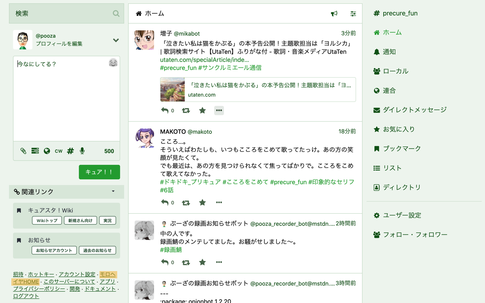
Task: Collapse the 関連リンク section
Action: point(113,191)
